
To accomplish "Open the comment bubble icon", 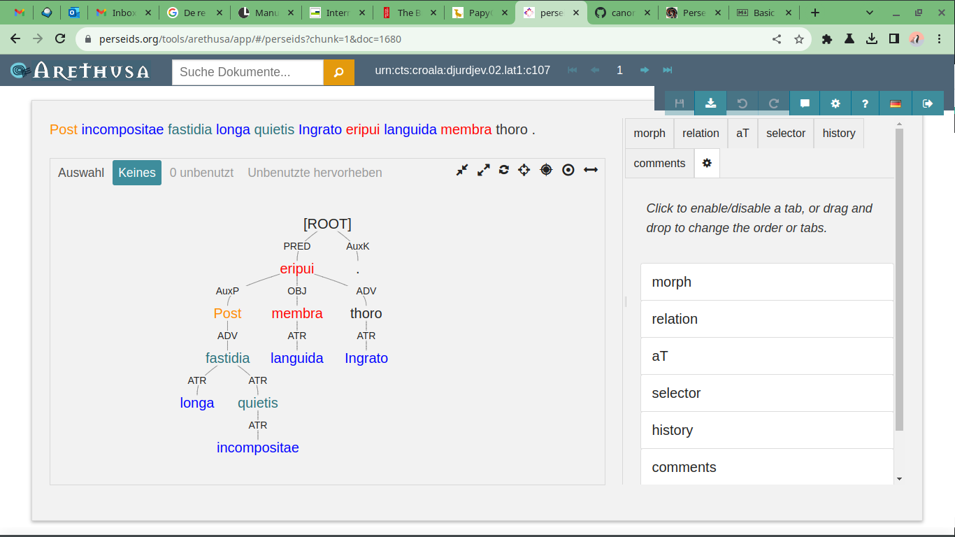I will tap(805, 103).
